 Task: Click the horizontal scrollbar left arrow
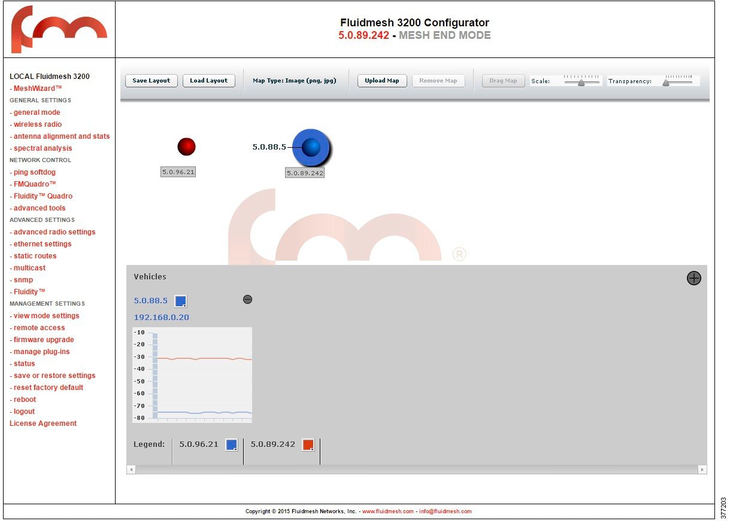[131, 470]
